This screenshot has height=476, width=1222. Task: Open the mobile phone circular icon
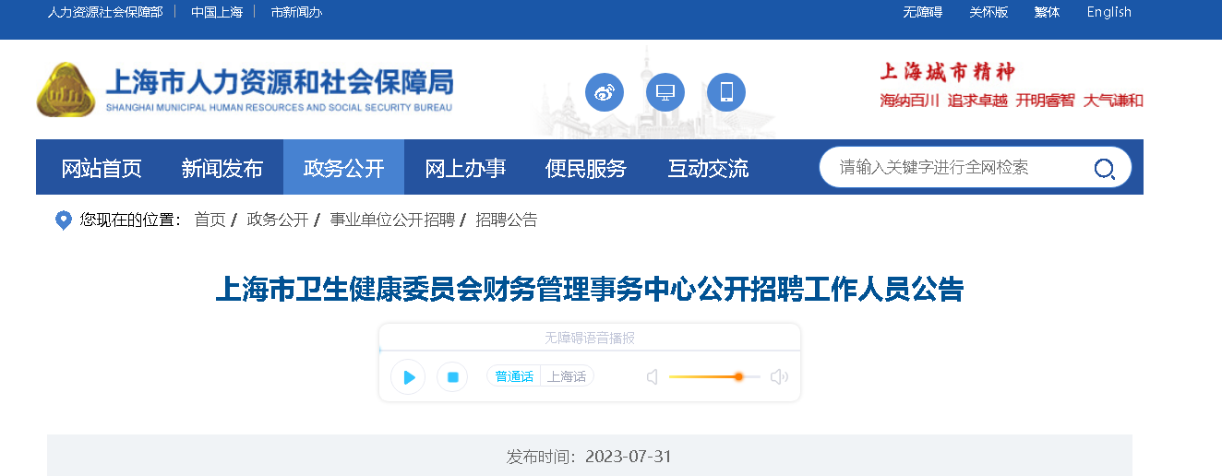726,92
